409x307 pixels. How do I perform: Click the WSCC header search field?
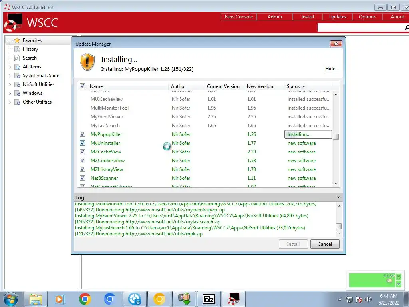361,28
